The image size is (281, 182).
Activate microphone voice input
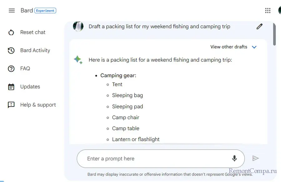(234, 158)
